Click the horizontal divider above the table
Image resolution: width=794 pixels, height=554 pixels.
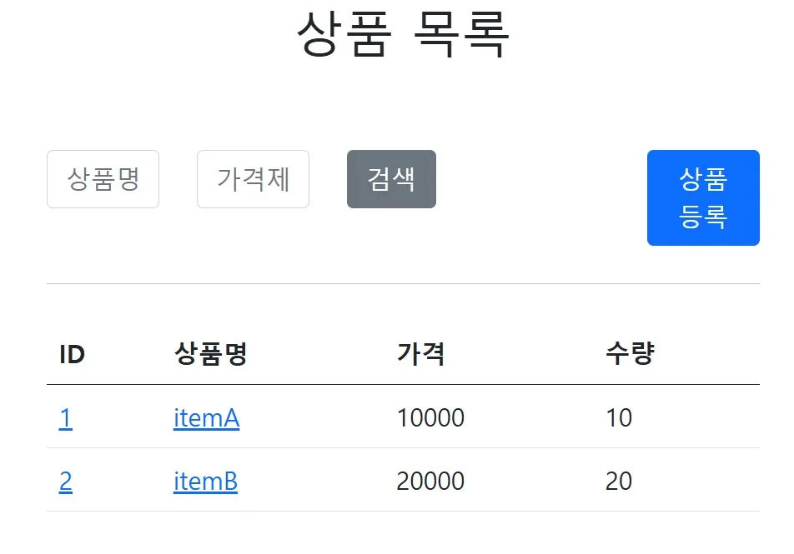coord(403,283)
